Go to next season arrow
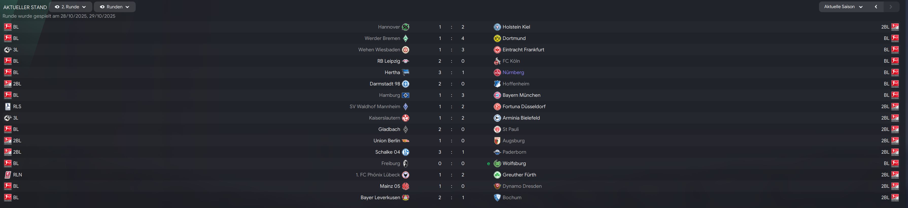Viewport: 908px width, 208px height. [x=891, y=7]
